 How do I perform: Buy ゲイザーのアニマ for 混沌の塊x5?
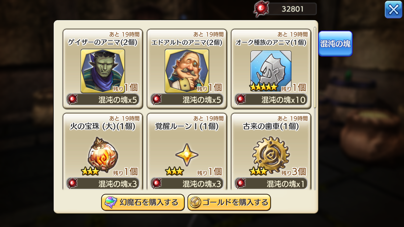point(103,100)
